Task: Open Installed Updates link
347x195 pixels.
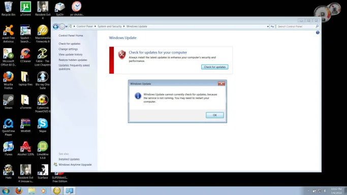Action: pyautogui.click(x=69, y=159)
